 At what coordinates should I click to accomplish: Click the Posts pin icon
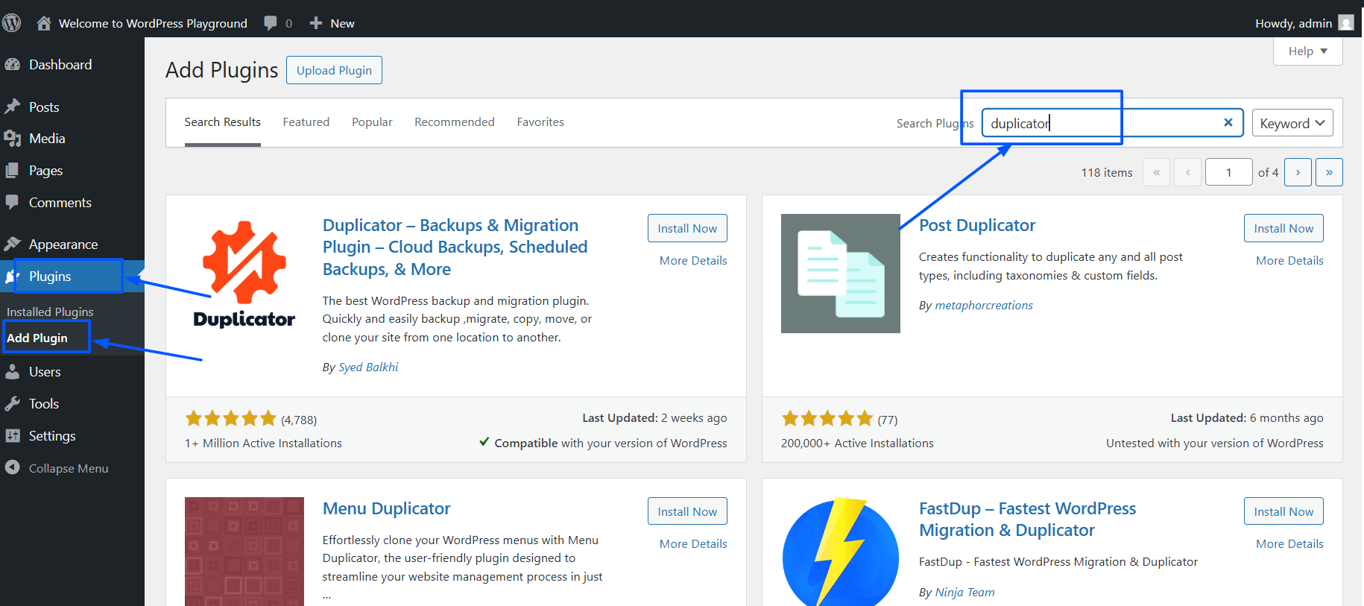(x=13, y=107)
